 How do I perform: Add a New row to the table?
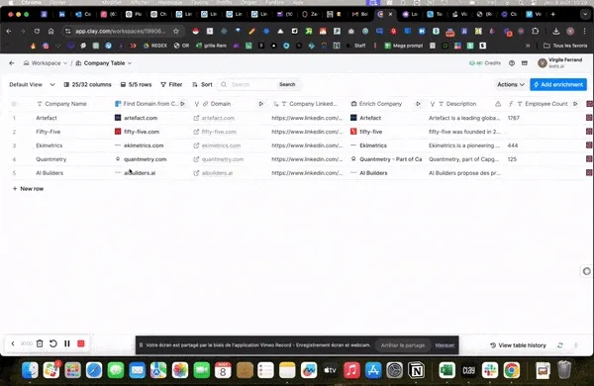(29, 189)
